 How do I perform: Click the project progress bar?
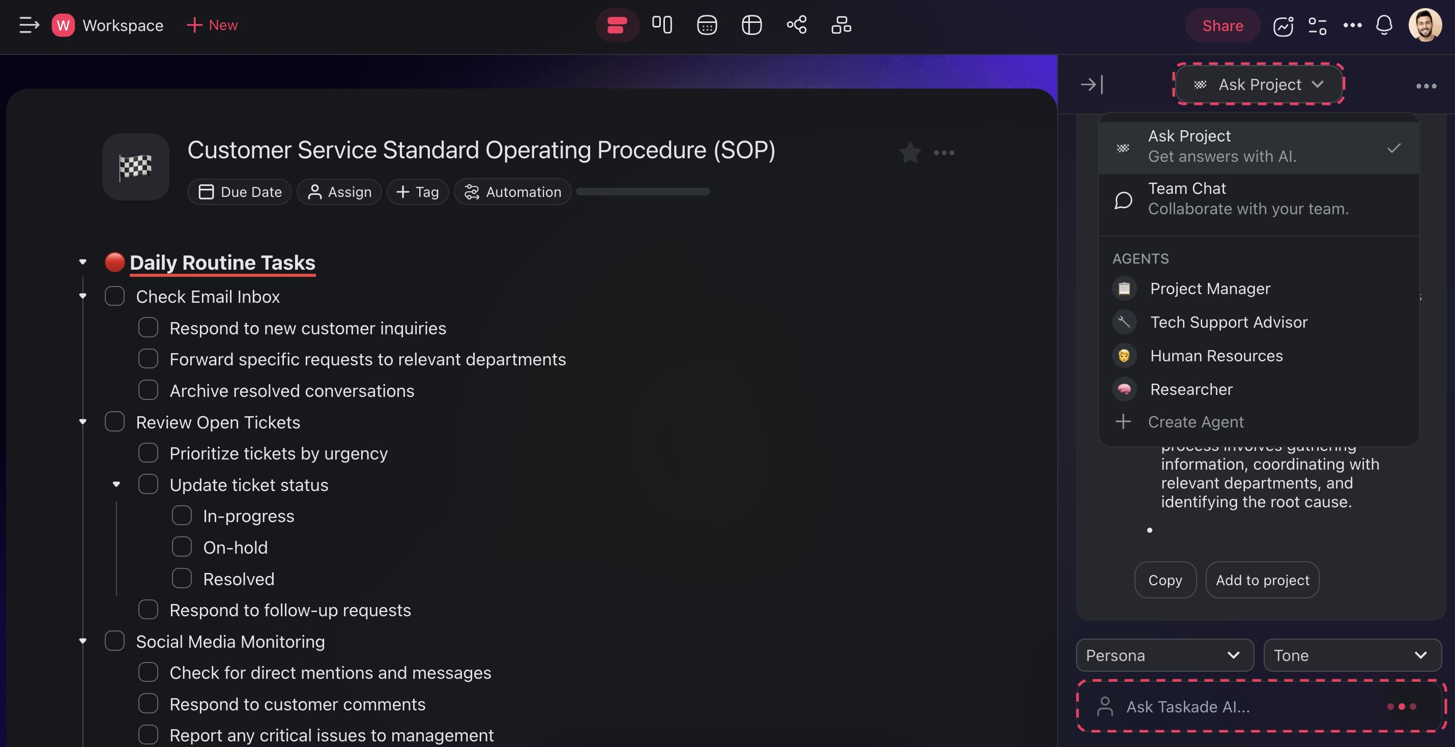(643, 192)
